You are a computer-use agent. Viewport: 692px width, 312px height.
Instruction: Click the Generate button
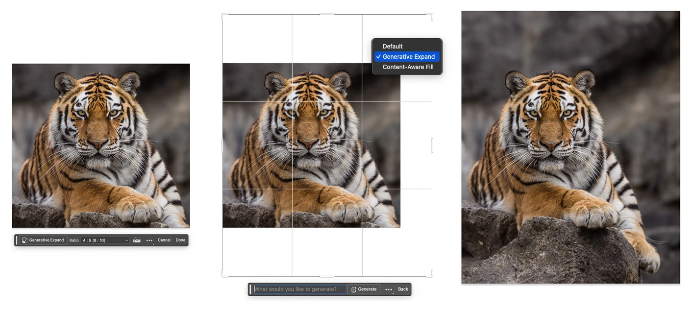(x=364, y=289)
